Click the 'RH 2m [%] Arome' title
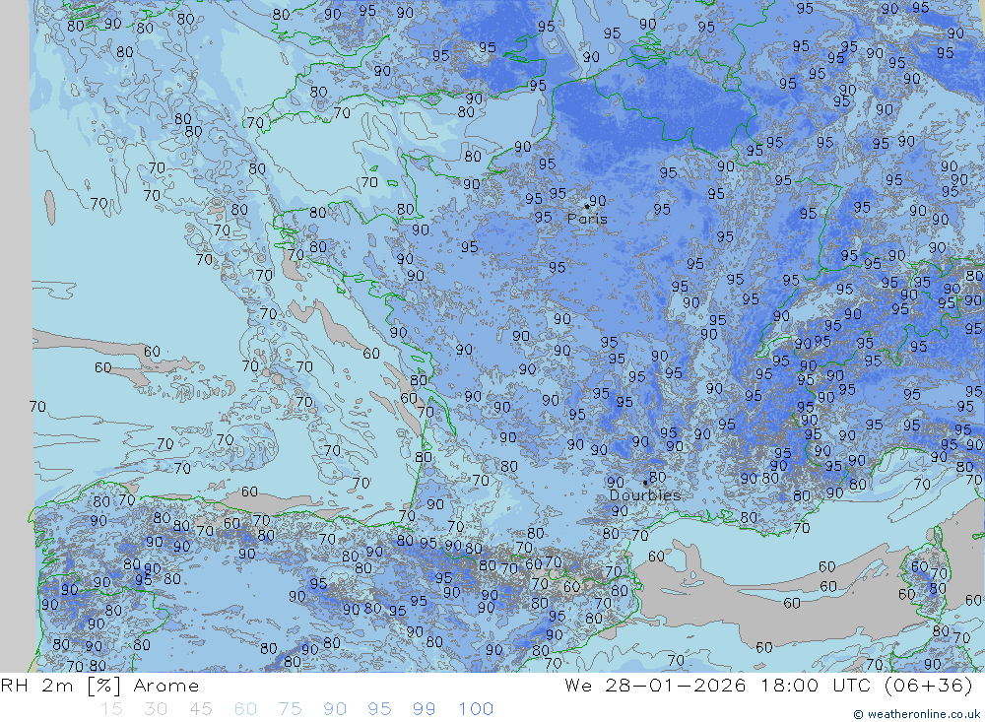Viewport: 985px width, 722px height. click(99, 685)
